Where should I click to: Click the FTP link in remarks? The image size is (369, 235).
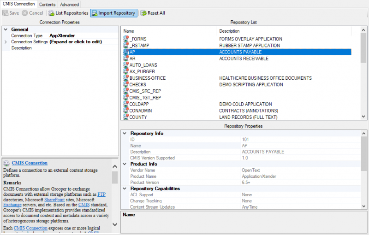point(101,194)
